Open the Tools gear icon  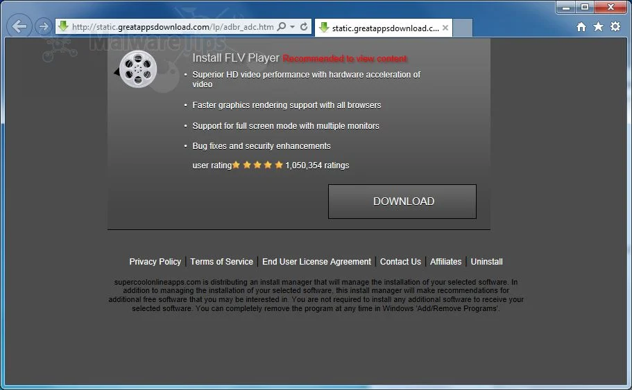[615, 26]
